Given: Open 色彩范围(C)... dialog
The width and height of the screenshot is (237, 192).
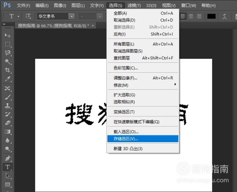Looking at the screenshot, I should click(143, 68).
